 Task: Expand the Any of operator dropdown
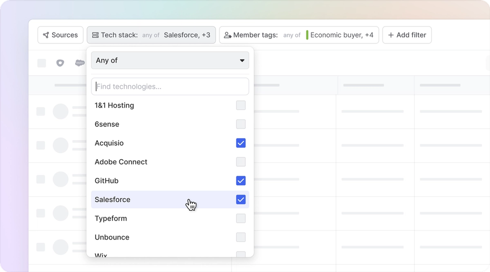[170, 60]
